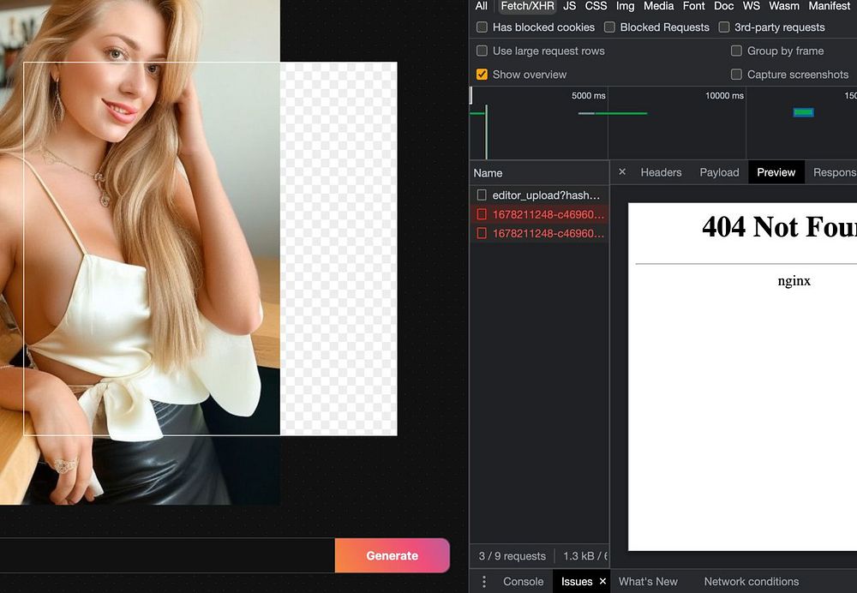This screenshot has height=593, width=857.
Task: Close the Issues drawer tab
Action: [602, 581]
